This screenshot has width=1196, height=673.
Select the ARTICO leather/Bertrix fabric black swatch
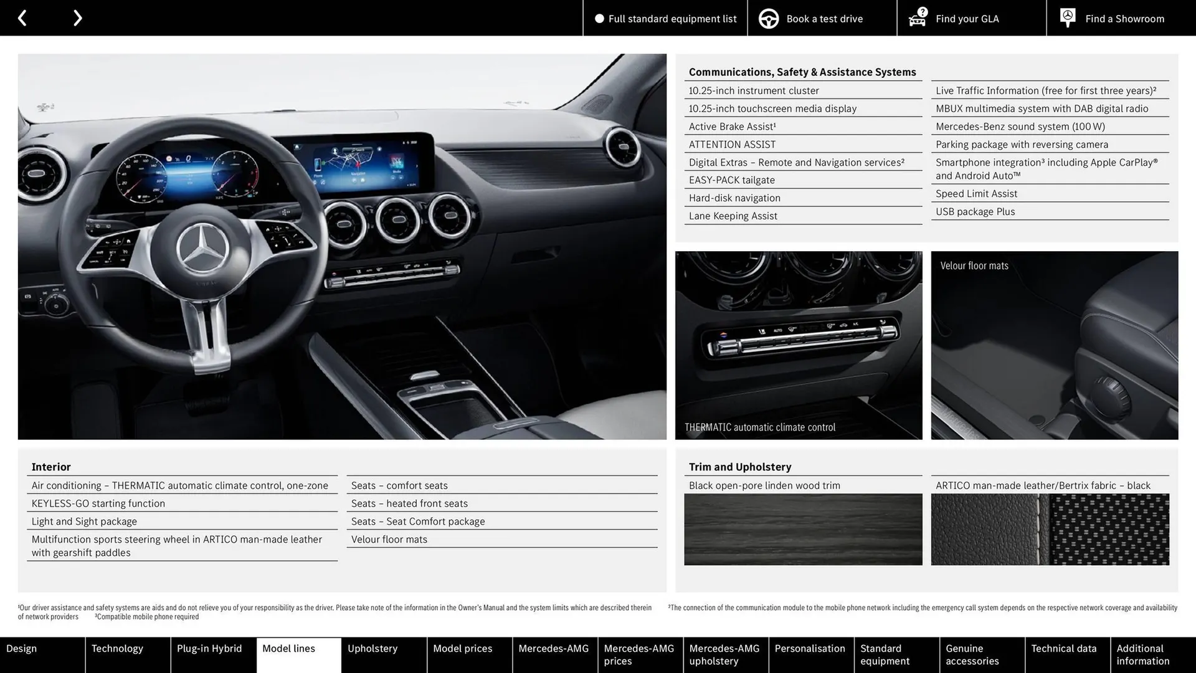(x=1050, y=529)
